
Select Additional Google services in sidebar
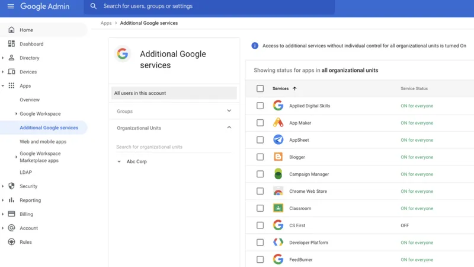[49, 128]
